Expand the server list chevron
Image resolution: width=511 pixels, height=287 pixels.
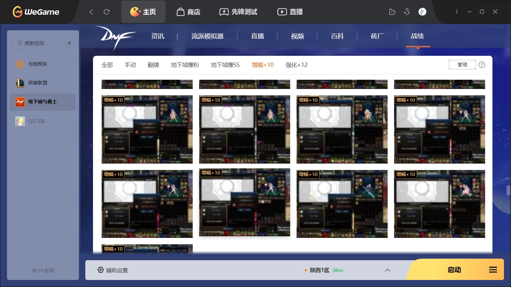point(387,270)
